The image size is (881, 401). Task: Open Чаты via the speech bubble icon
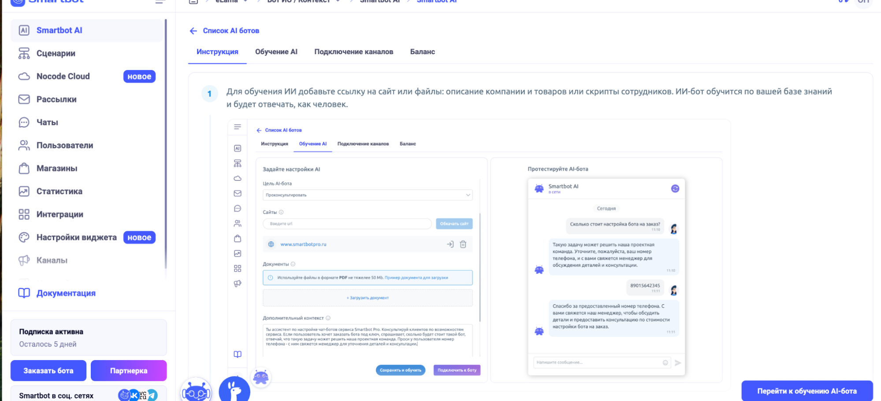[23, 122]
